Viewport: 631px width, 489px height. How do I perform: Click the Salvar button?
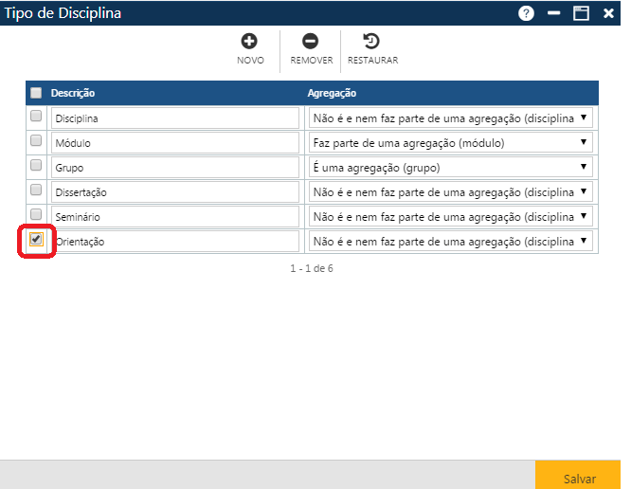(579, 478)
